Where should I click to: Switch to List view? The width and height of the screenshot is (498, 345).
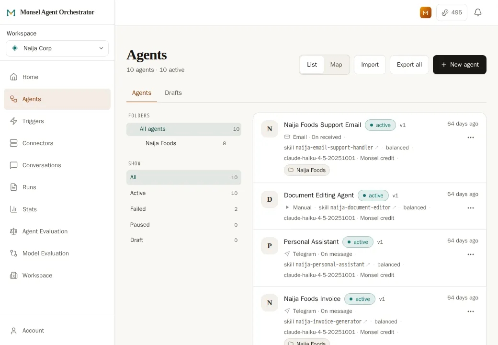pos(312,65)
